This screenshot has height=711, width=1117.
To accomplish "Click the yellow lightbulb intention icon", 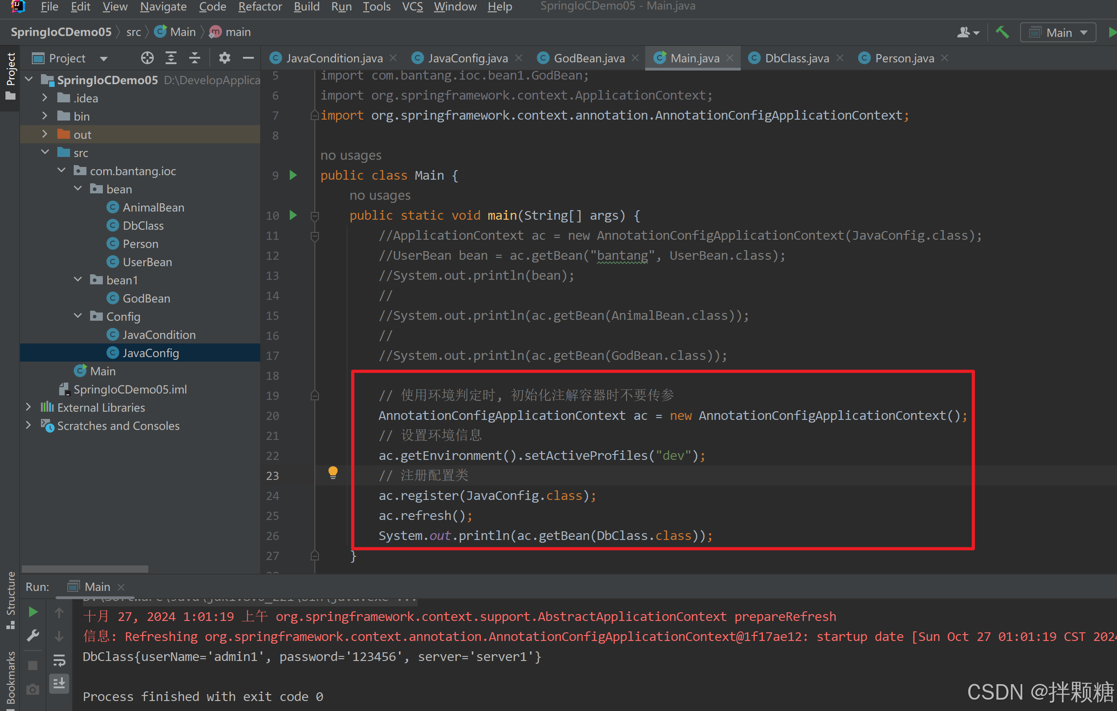I will (x=333, y=473).
